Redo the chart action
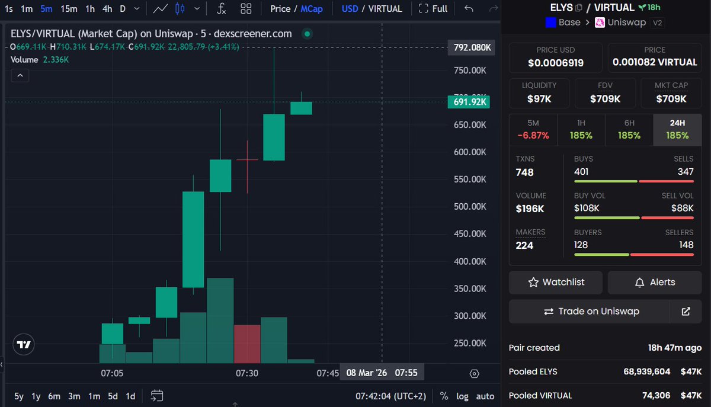Viewport: 711px width, 407px height. pos(493,9)
